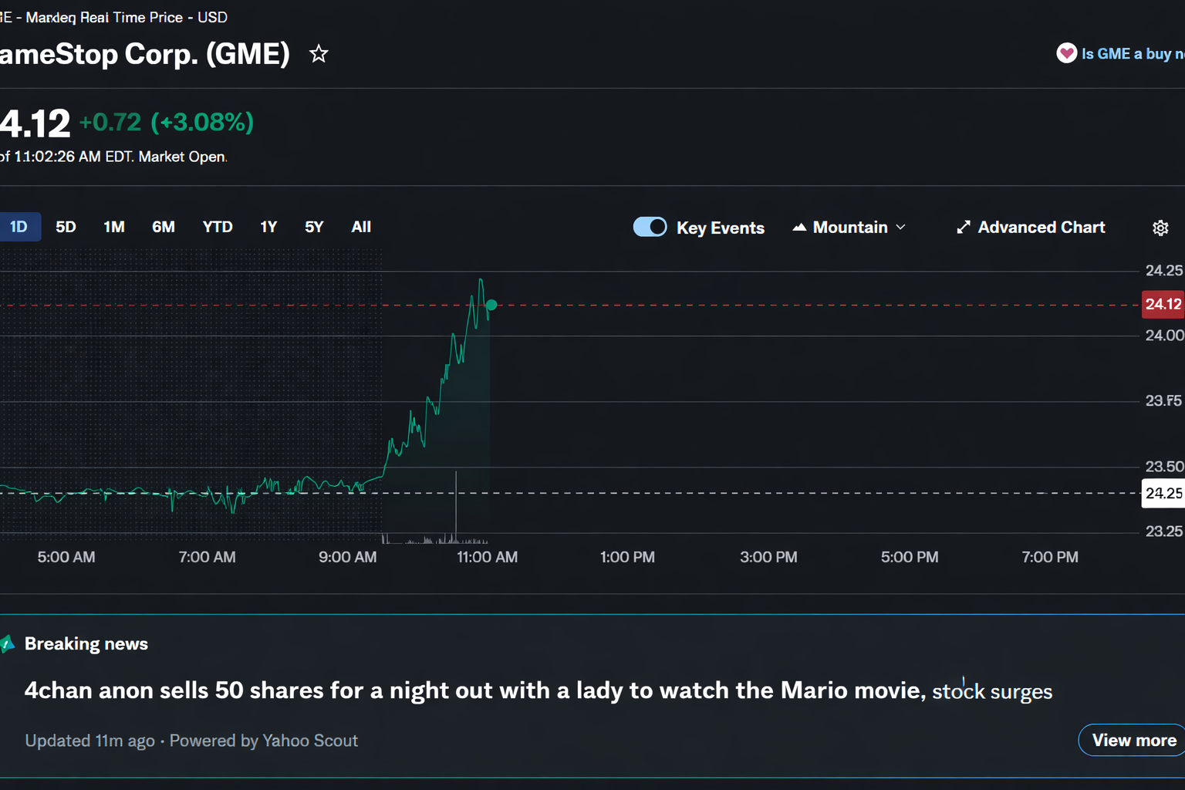Add GameStop to watchlist with star icon
Viewport: 1185px width, 790px height.
(319, 54)
